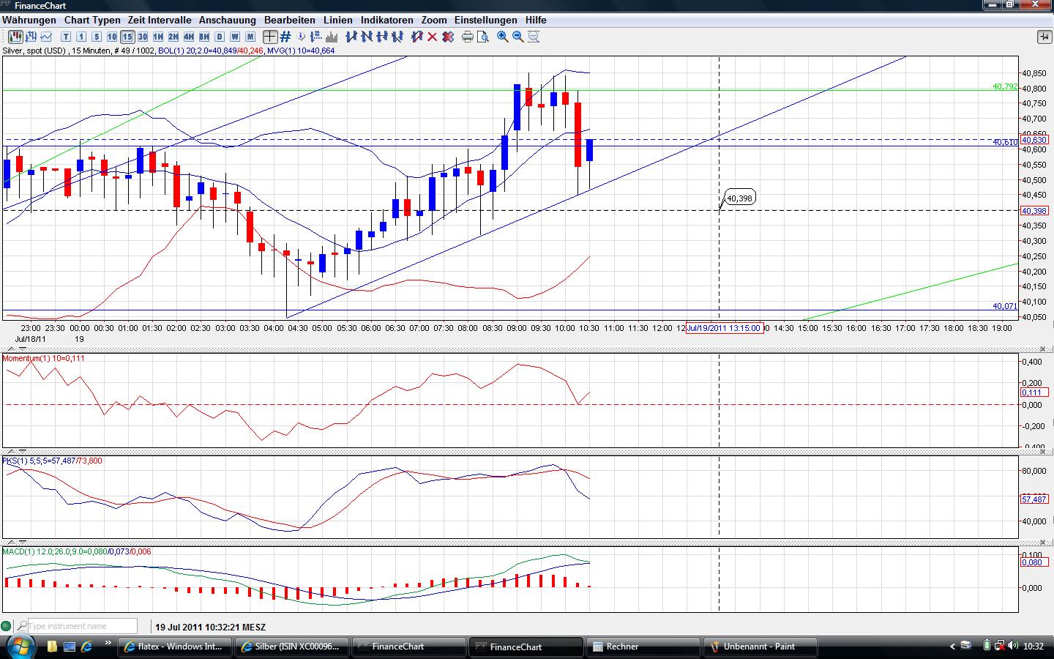Screen dimensions: 1054x659
Task: Select the weekly (W) interval button
Action: [235, 37]
